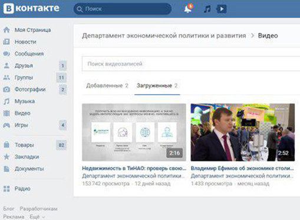Open the Разработчикам footer link
Viewport: 300px width, 220px height.
tap(39, 209)
